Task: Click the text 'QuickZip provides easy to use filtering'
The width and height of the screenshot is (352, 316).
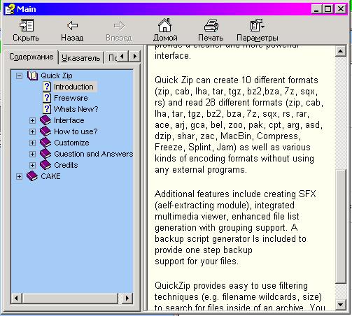Action: point(231,285)
